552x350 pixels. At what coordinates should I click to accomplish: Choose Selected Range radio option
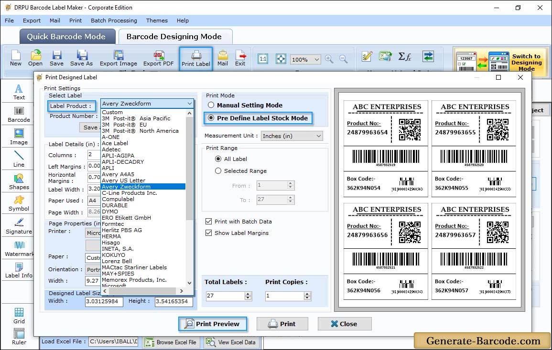pyautogui.click(x=218, y=170)
